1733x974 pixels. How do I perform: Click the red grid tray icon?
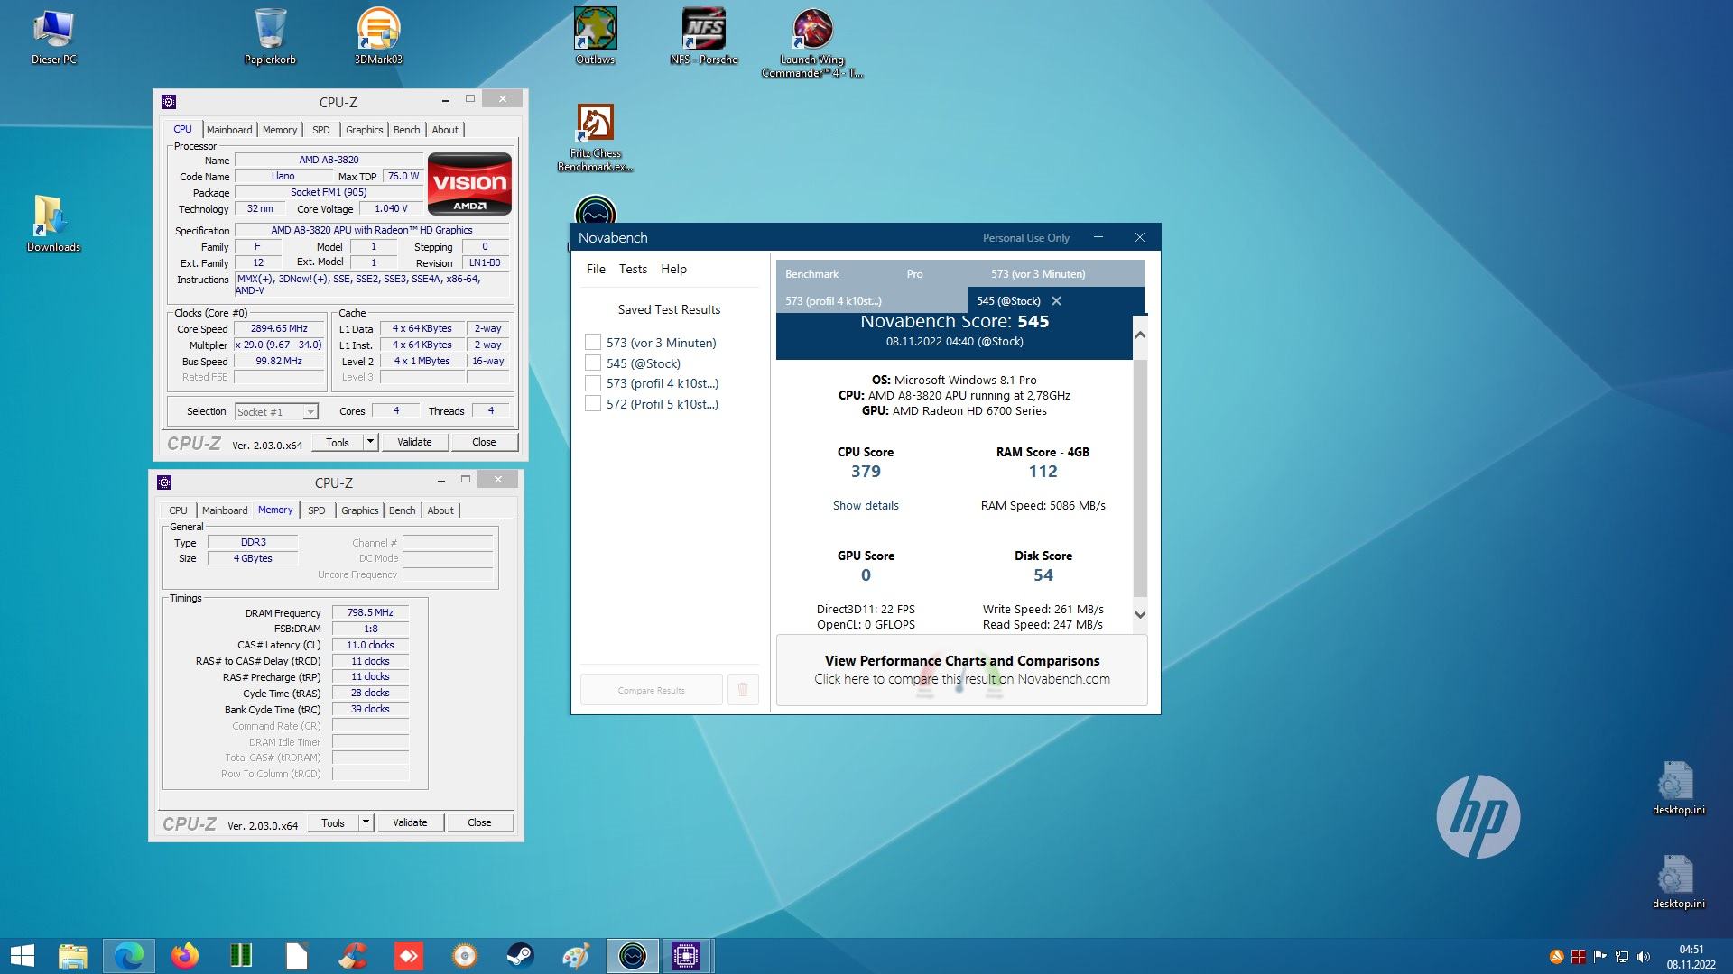1578,957
